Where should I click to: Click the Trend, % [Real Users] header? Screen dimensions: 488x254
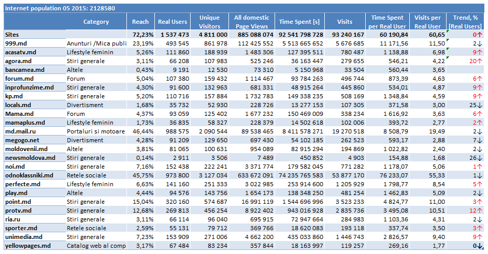pos(465,22)
